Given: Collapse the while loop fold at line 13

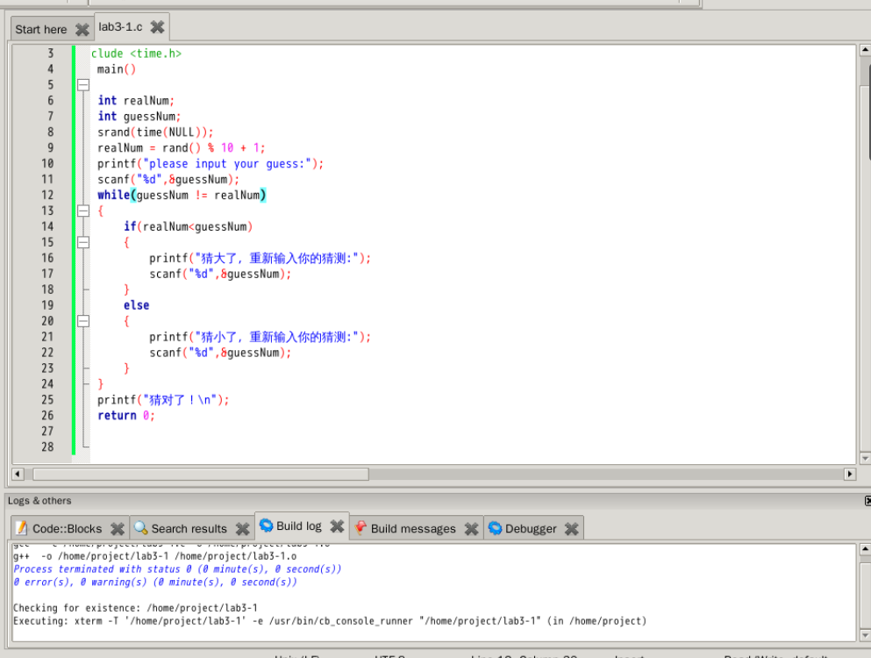Looking at the screenshot, I should (83, 211).
